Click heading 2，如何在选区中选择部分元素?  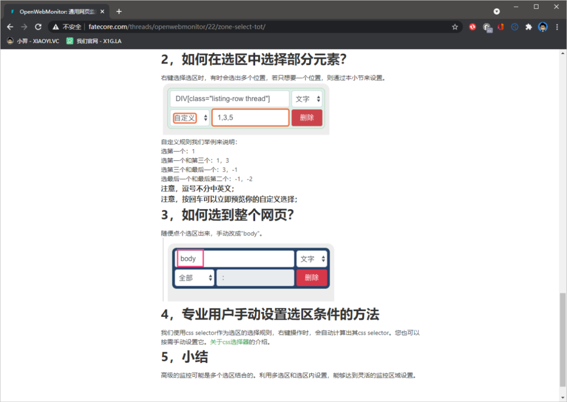(x=254, y=59)
